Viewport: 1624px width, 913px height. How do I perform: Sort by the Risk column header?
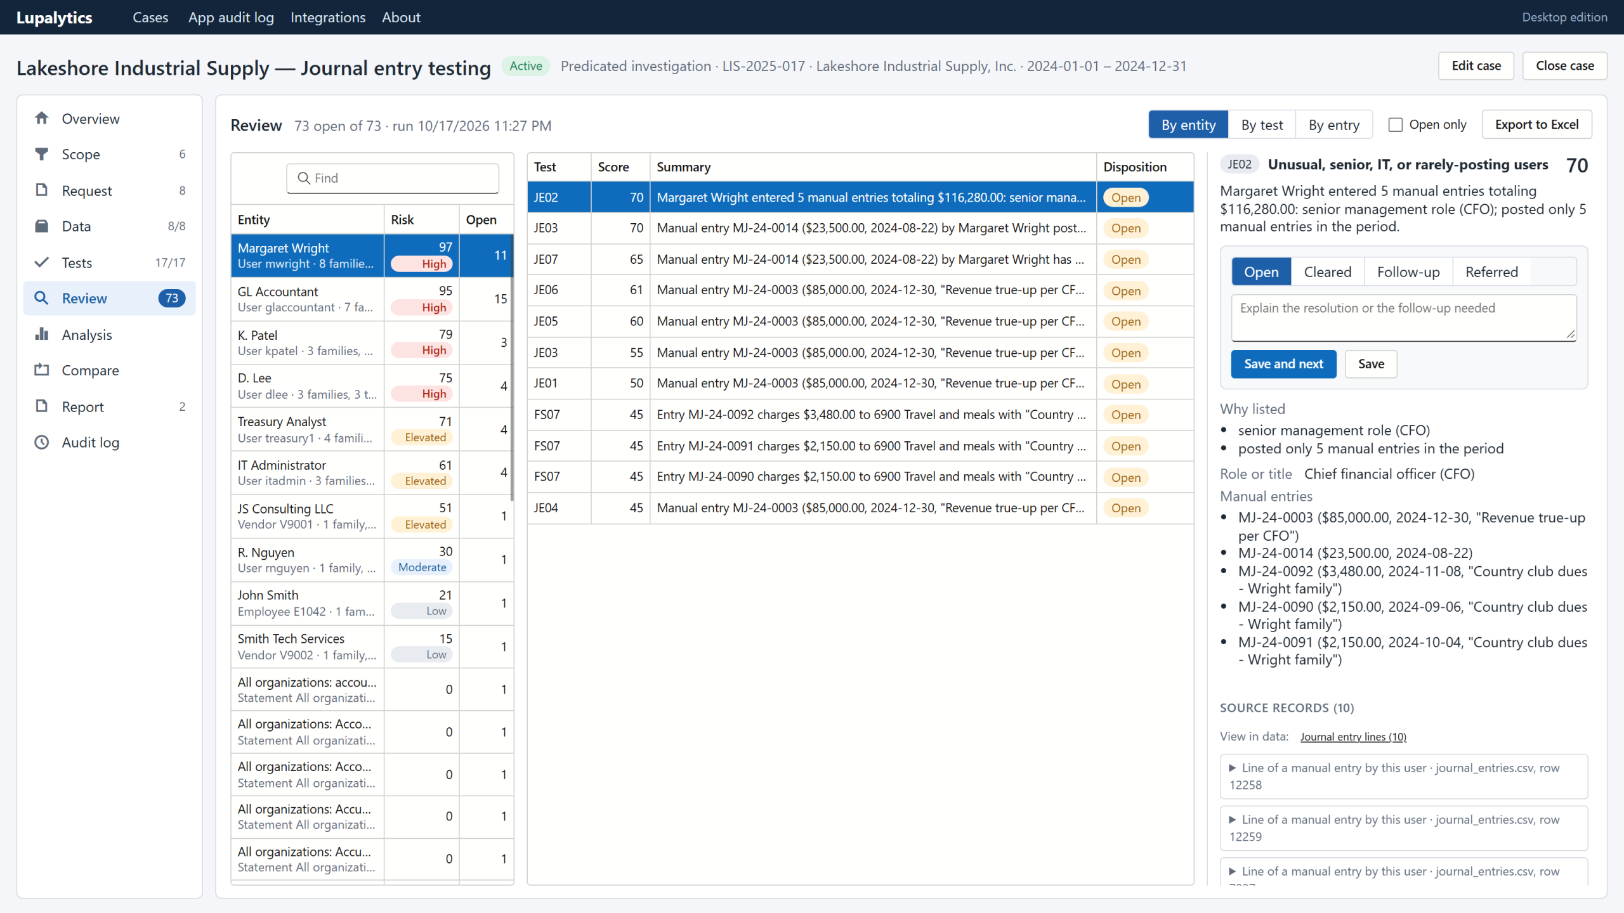click(421, 220)
